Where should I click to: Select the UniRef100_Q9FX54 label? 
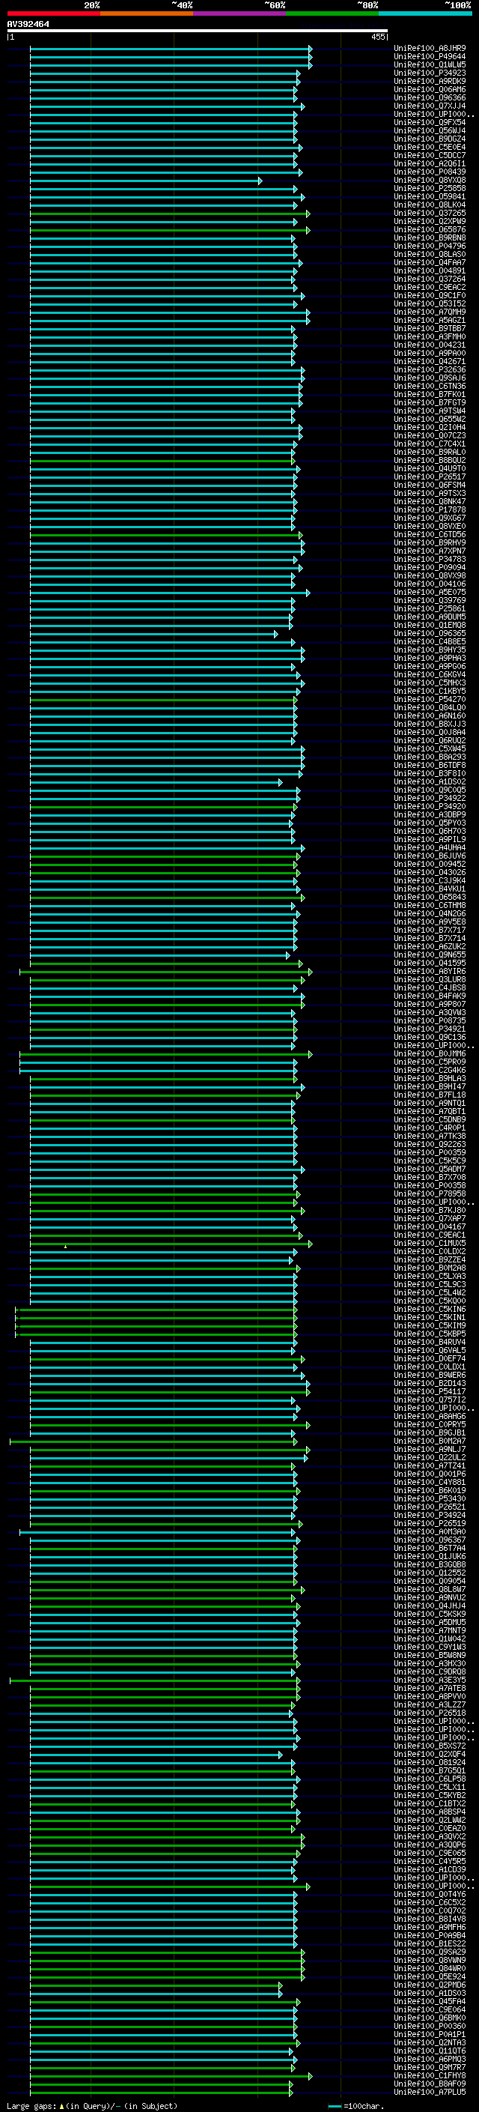pyautogui.click(x=430, y=122)
